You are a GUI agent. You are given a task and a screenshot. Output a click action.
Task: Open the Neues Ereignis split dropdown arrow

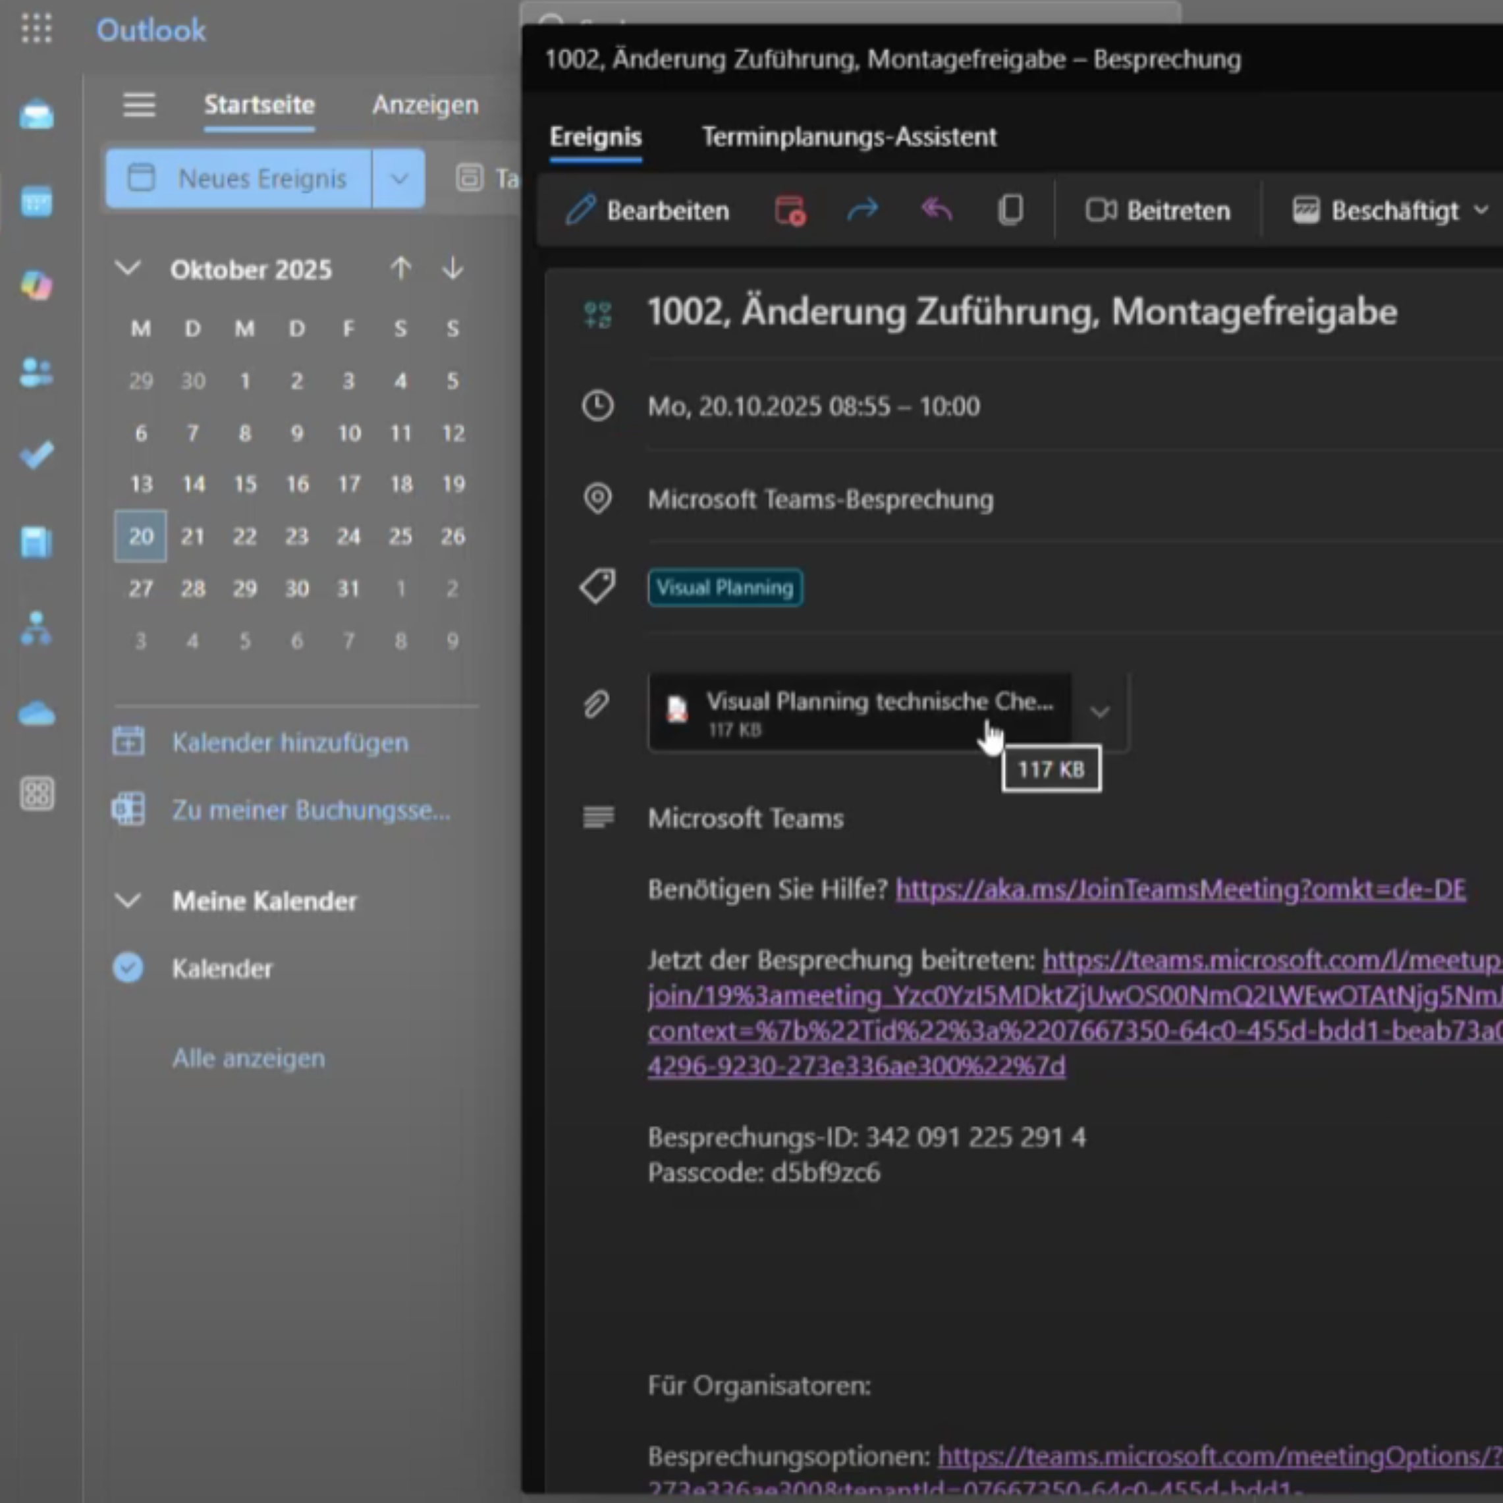pyautogui.click(x=399, y=179)
